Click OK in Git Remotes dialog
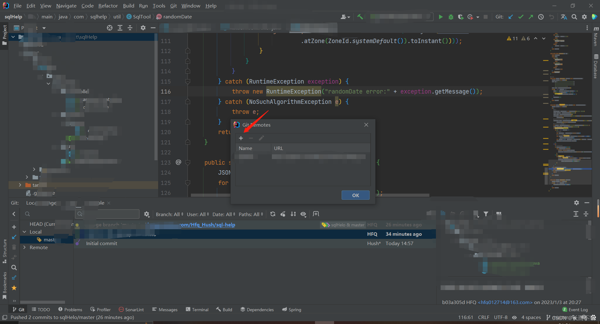This screenshot has height=324, width=600. pyautogui.click(x=355, y=195)
